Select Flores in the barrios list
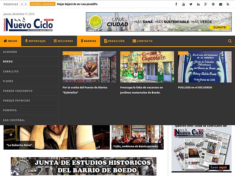Viewport: 235px width, 176px height. point(29,81)
